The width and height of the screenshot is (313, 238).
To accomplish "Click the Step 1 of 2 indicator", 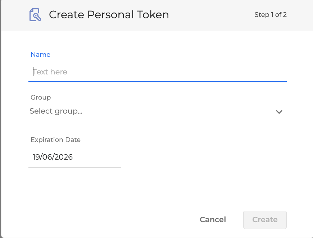I will click(271, 15).
